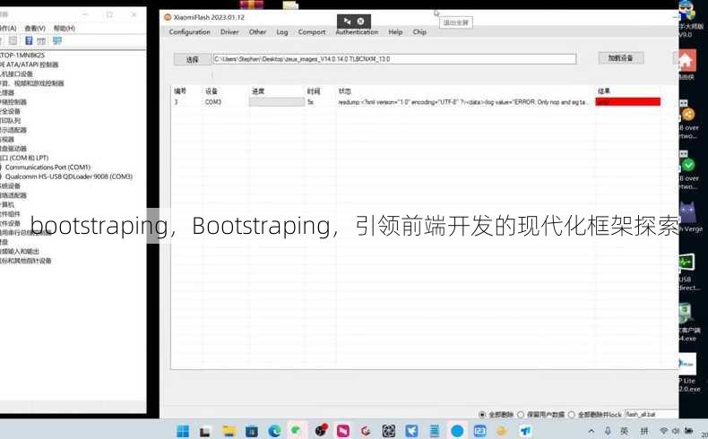Image resolution: width=708 pixels, height=439 pixels.
Task: Open the Configuration menu in XiaomiFlash
Action: tap(190, 32)
